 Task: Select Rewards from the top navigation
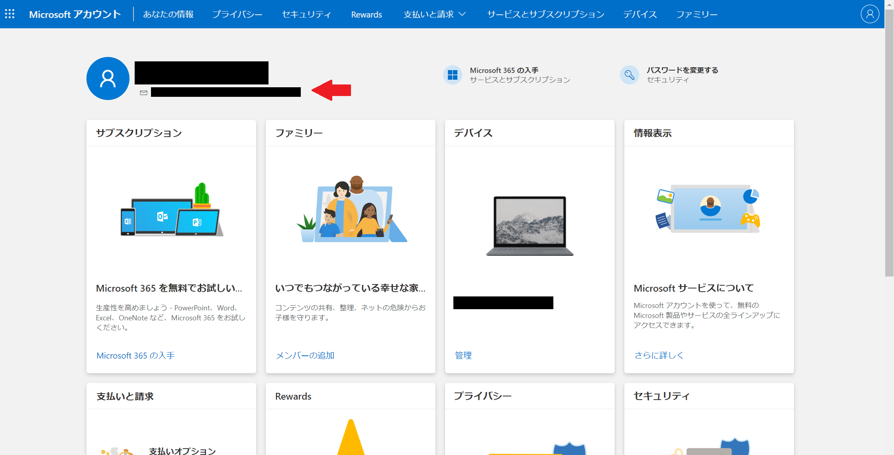[x=366, y=14]
